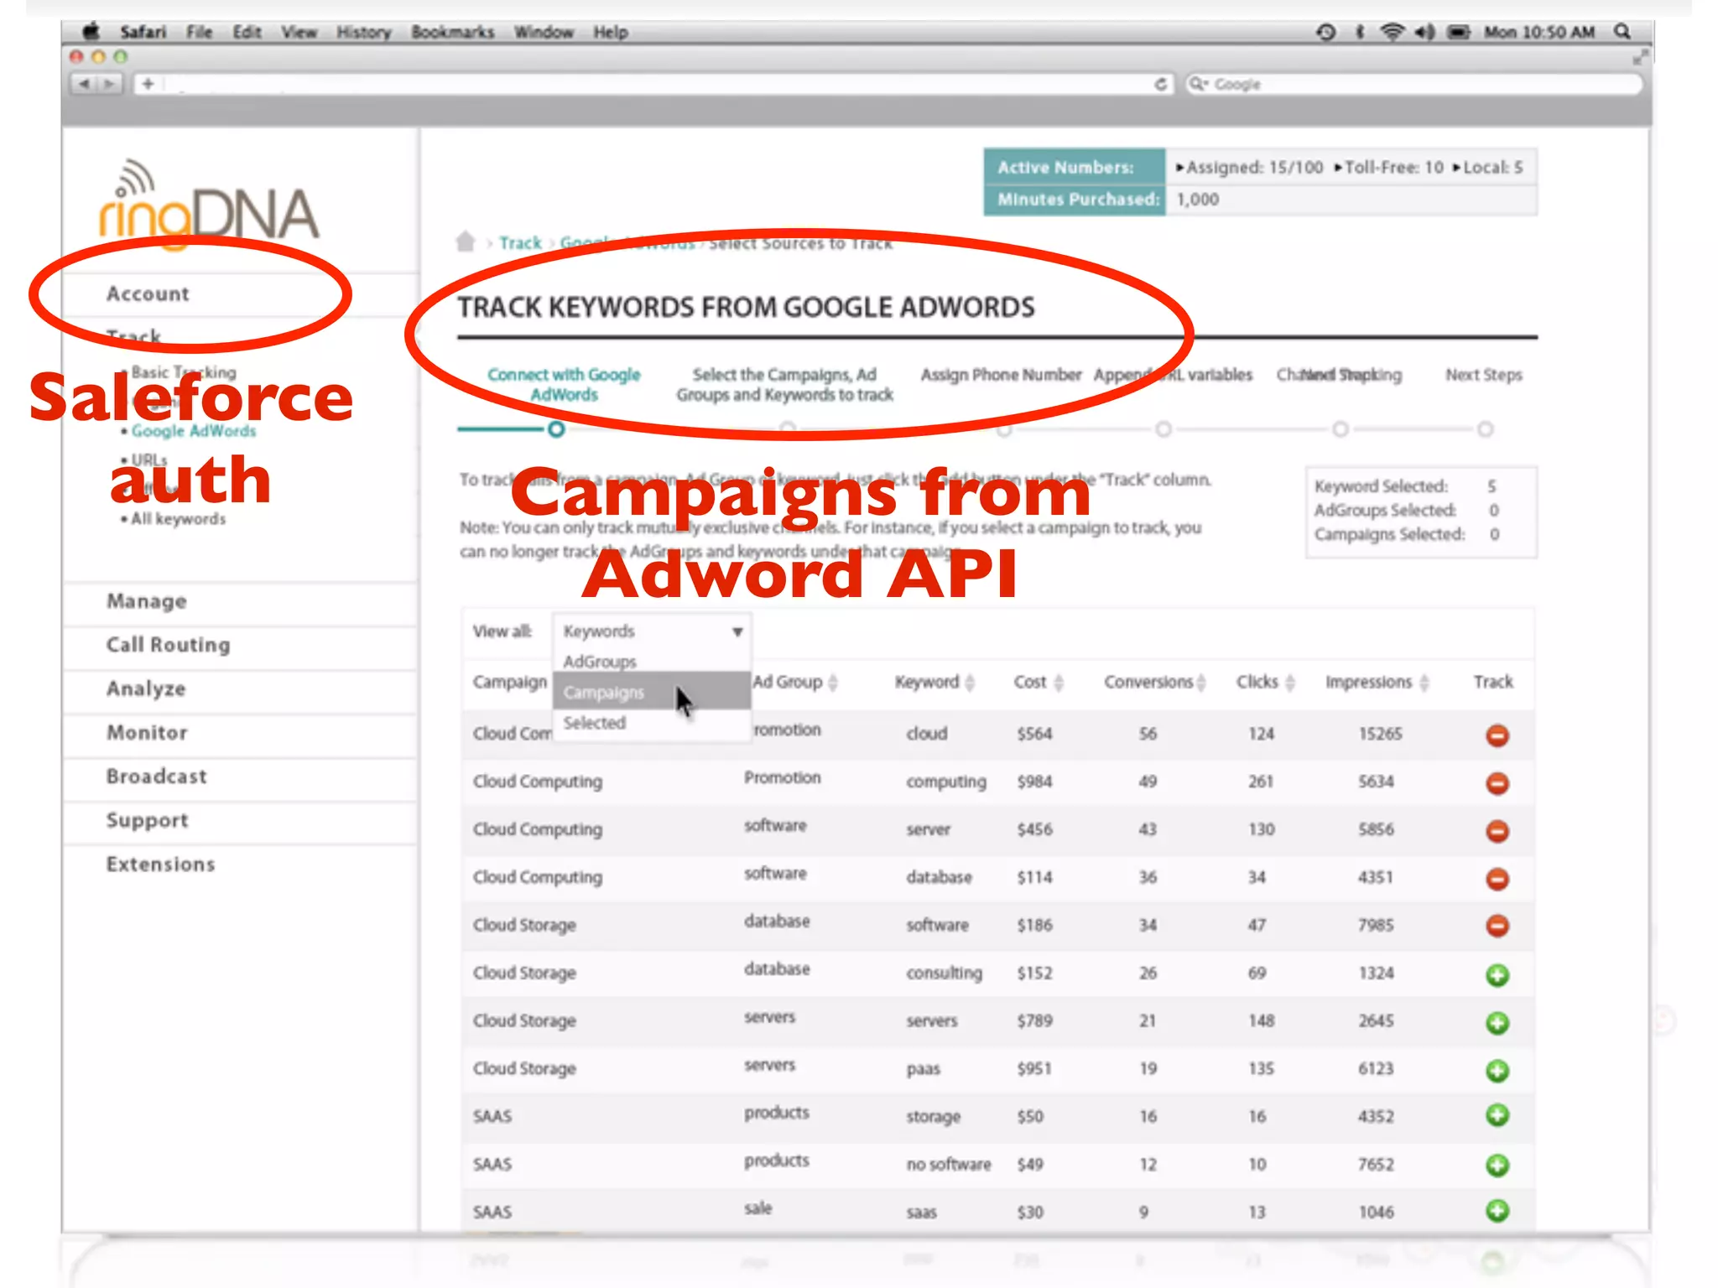
Task: Click the Apple menu icon
Action: tap(91, 32)
